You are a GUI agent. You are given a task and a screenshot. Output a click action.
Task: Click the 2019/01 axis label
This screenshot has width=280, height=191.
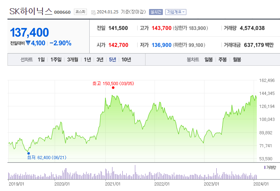point(17,184)
